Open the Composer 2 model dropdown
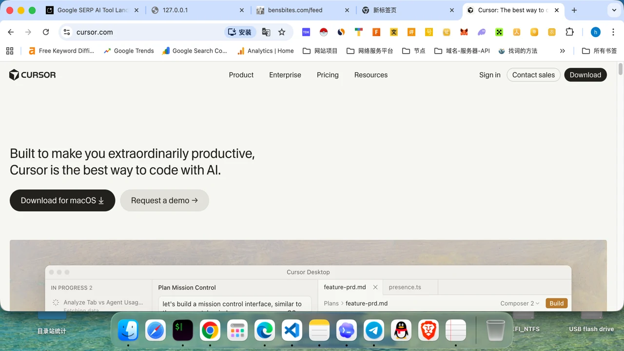 pos(520,303)
